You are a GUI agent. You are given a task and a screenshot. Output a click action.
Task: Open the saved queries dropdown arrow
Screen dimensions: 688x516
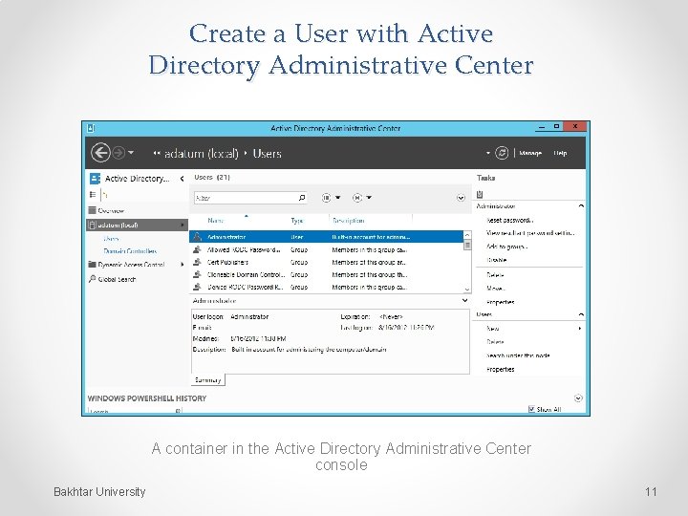coord(369,198)
